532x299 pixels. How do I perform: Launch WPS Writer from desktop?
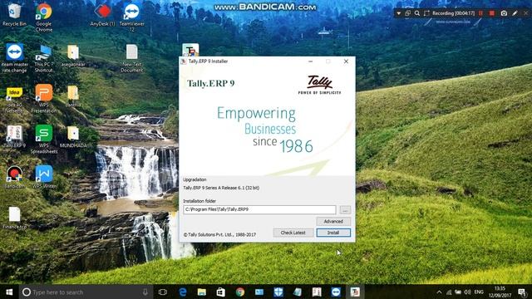coord(44,177)
